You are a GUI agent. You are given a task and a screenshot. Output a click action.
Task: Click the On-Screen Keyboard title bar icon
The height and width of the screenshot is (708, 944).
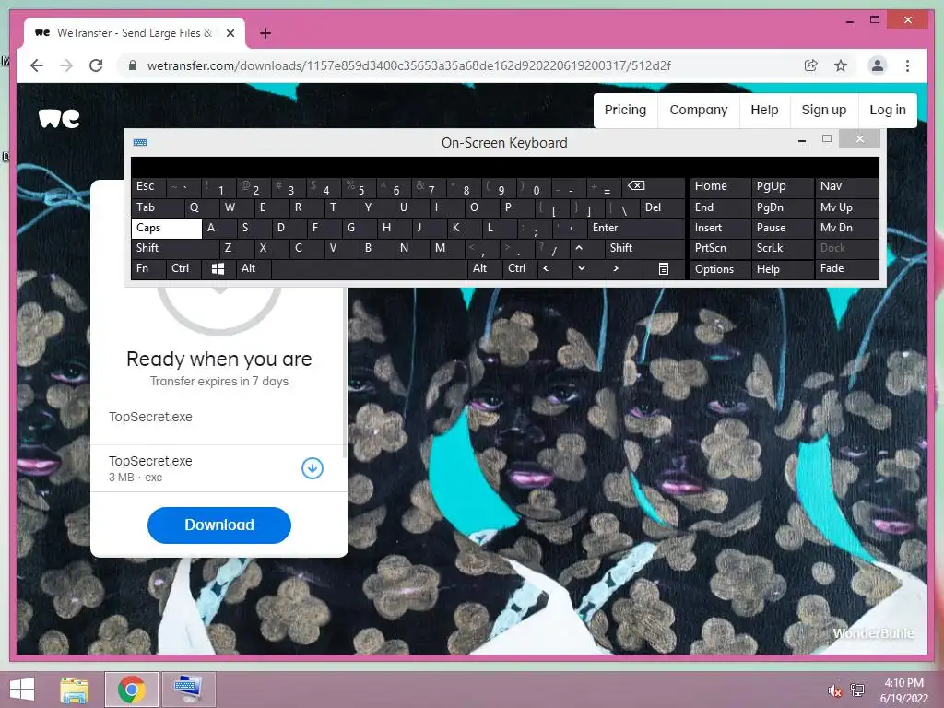(x=140, y=143)
